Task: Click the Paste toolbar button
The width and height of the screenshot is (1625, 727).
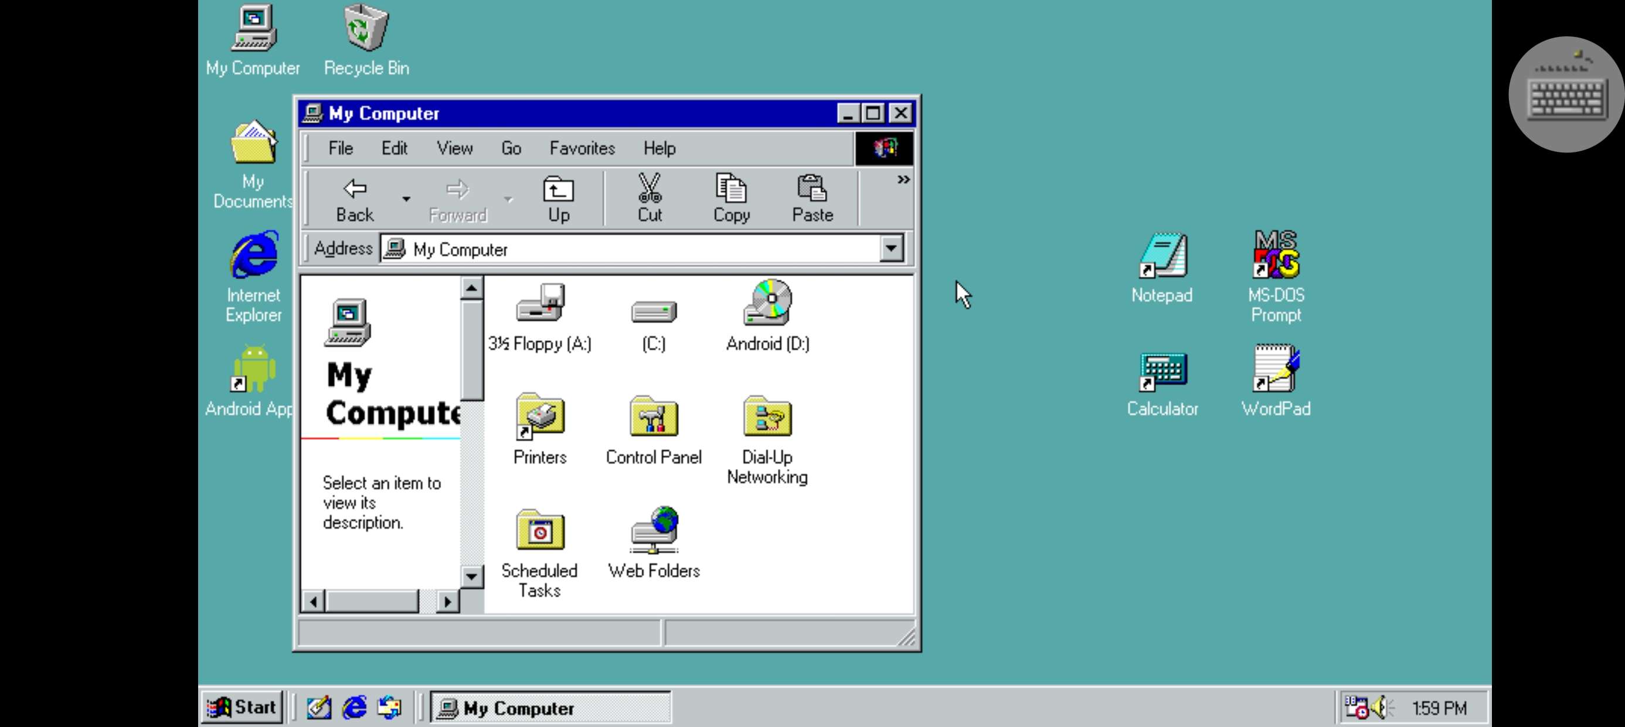Action: pyautogui.click(x=812, y=198)
